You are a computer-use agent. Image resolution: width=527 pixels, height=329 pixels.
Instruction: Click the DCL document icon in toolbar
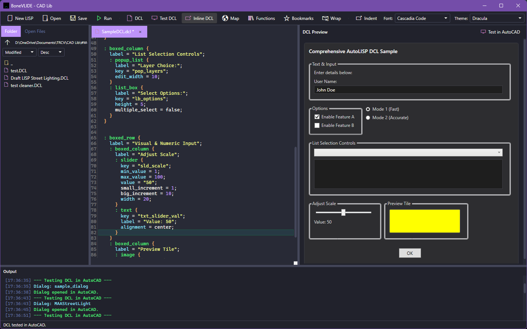coord(130,18)
